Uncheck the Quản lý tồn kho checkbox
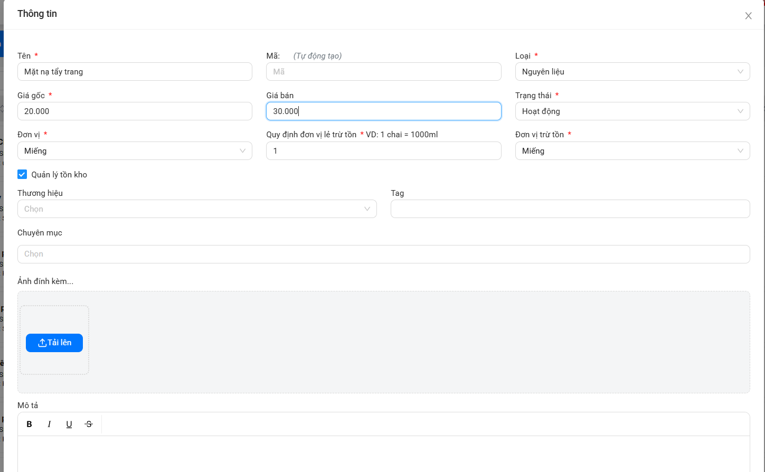Screen dimensions: 765x472 coord(22,174)
